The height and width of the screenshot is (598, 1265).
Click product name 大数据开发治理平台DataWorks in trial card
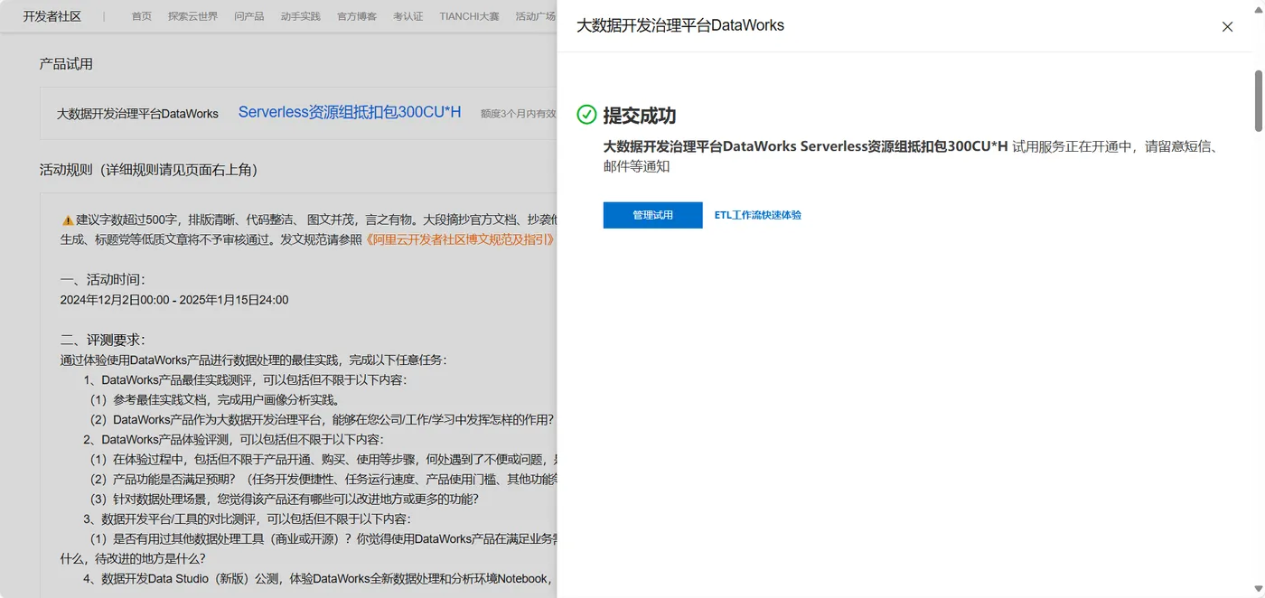pos(137,114)
